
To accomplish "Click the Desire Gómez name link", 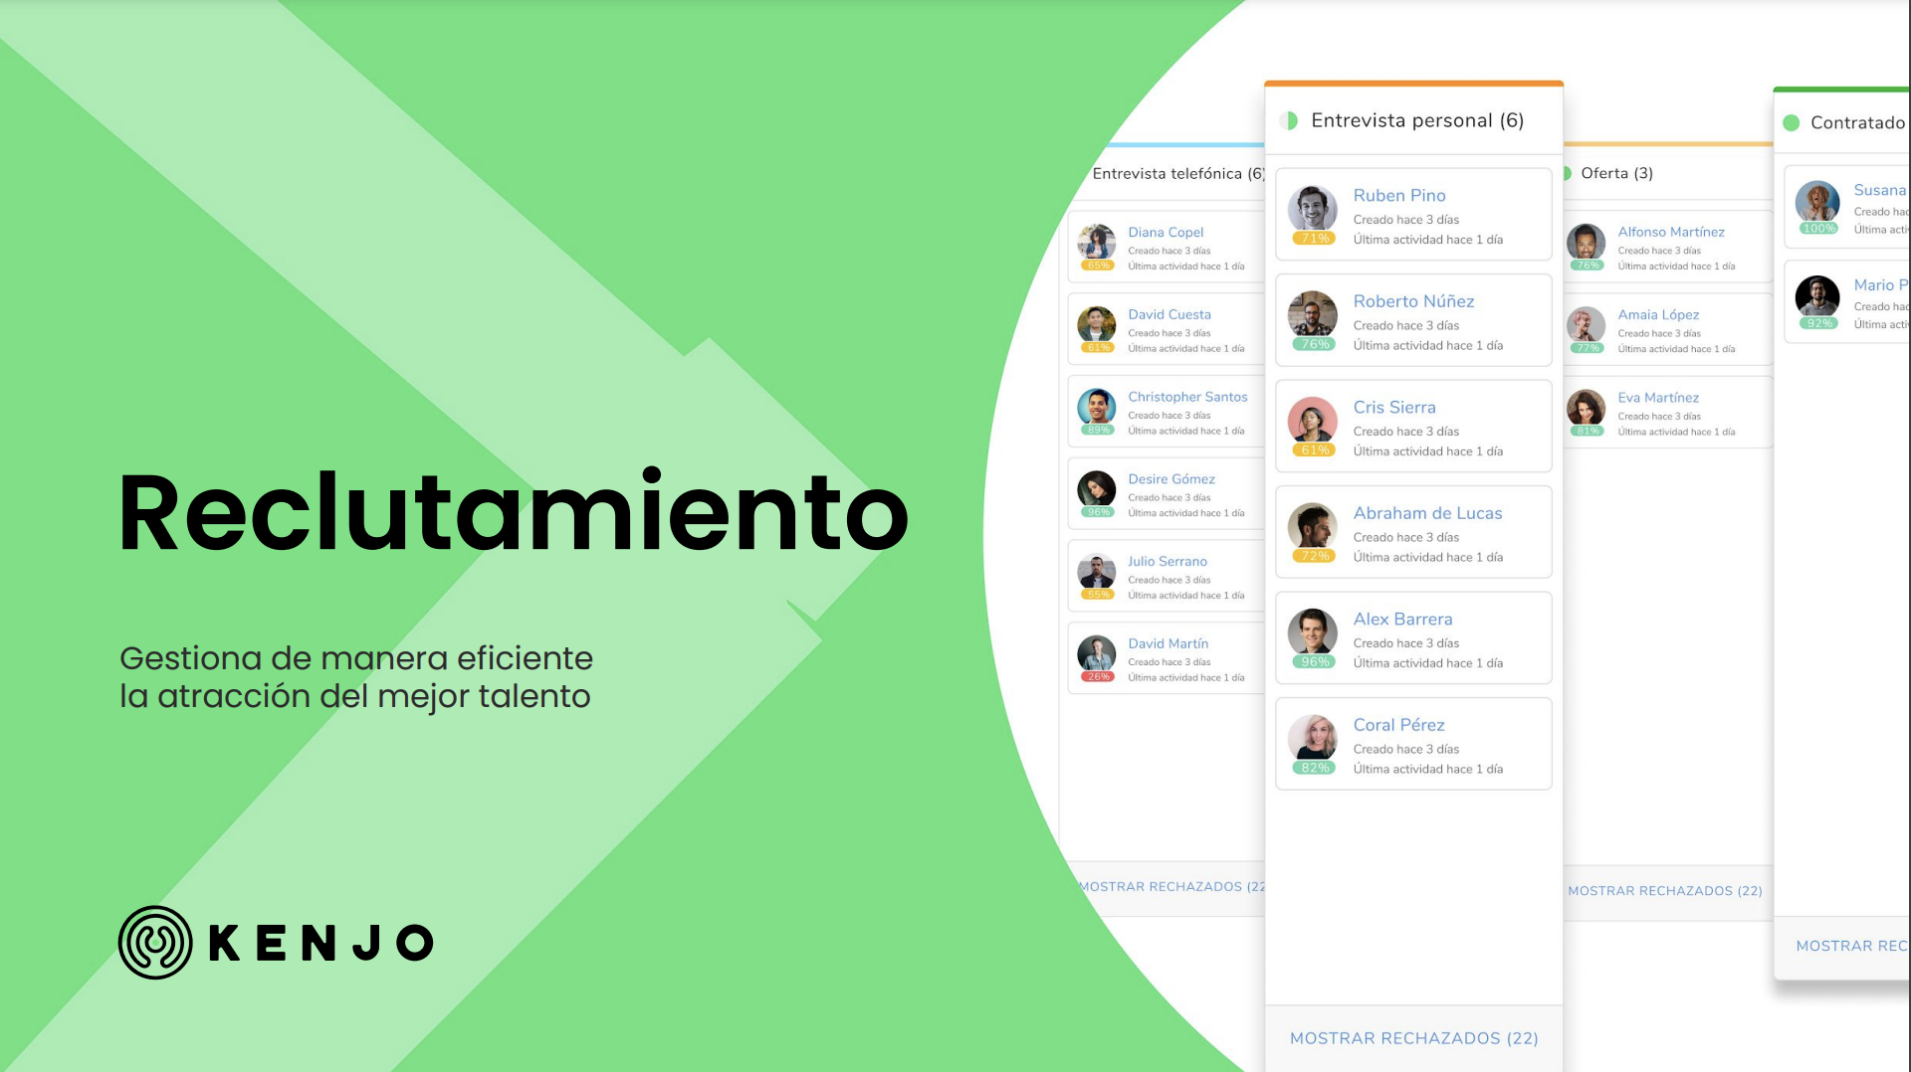I will [1171, 479].
